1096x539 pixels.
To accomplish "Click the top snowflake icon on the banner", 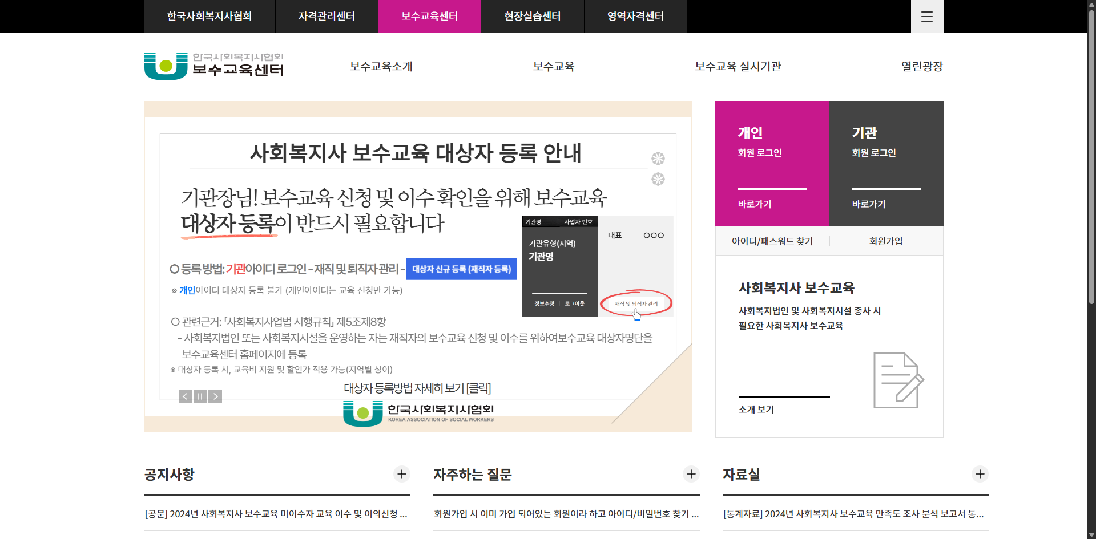I will 658,158.
